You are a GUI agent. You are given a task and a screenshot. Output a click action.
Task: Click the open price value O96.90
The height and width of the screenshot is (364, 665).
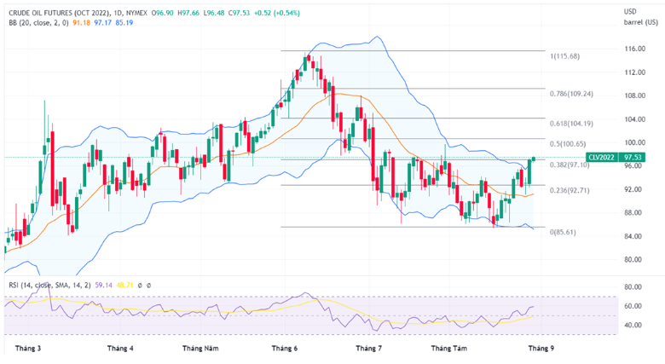[x=164, y=13]
